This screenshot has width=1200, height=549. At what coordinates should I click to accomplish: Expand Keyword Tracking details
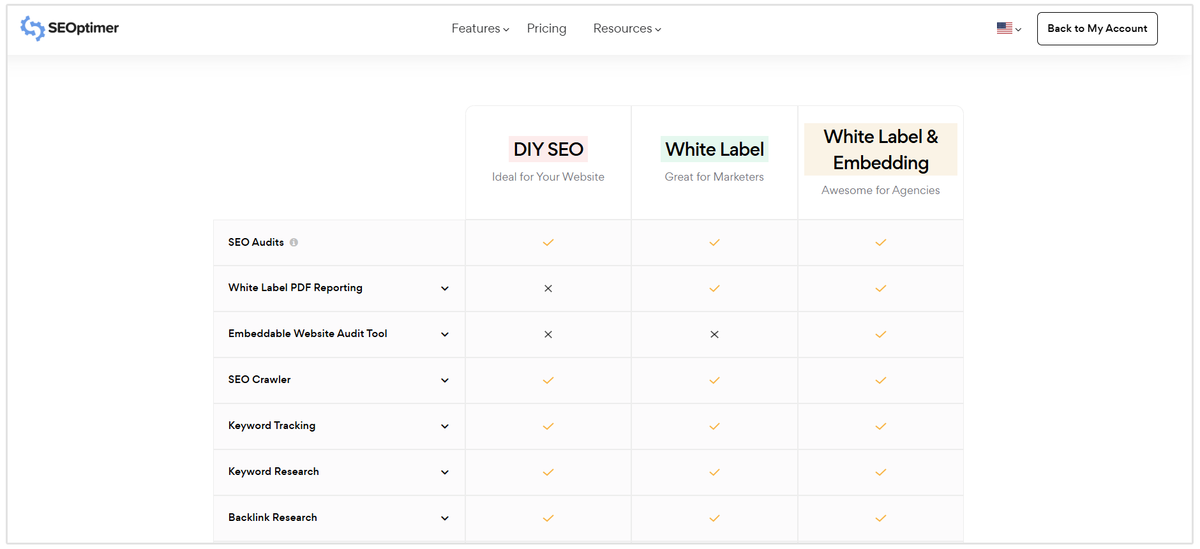(445, 426)
